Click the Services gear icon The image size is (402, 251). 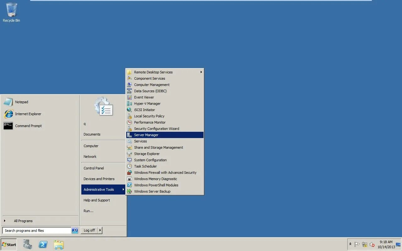coord(129,141)
